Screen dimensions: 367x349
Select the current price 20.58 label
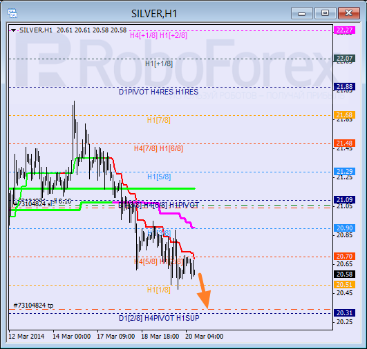click(x=344, y=275)
